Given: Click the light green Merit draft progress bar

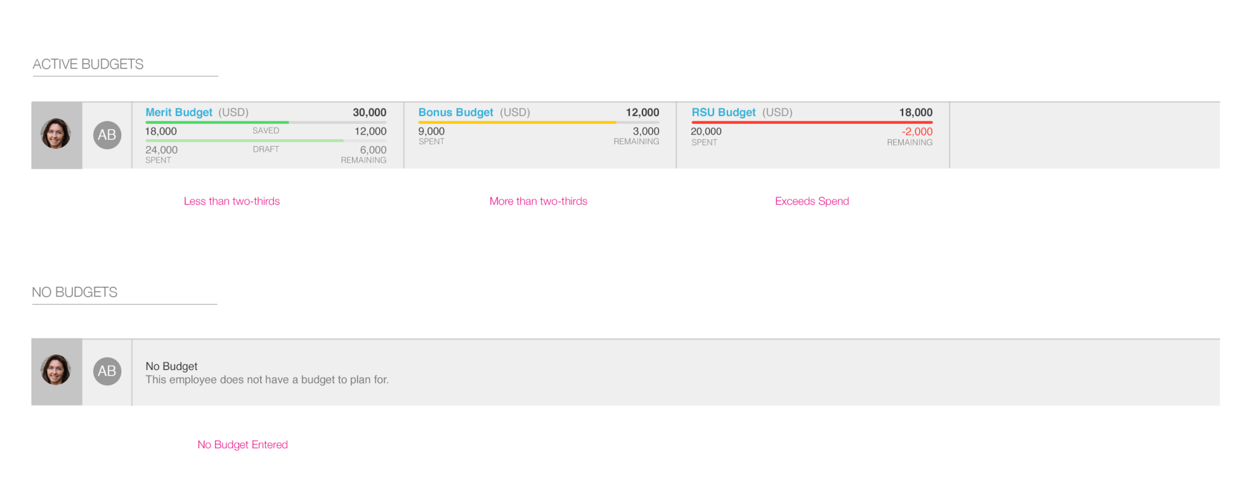Looking at the screenshot, I should point(244,141).
